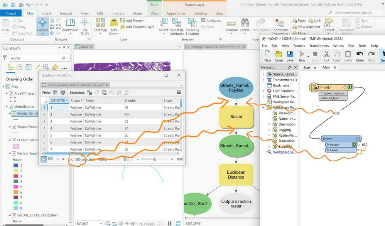Open the Analysis ribbon tab

(66, 13)
